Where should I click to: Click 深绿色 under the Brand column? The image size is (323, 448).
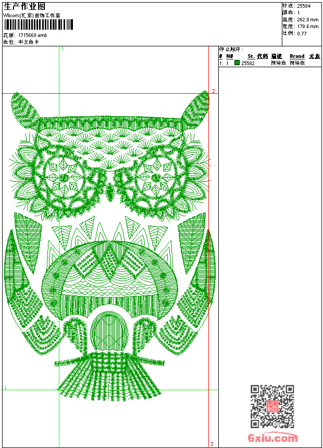pyautogui.click(x=297, y=63)
